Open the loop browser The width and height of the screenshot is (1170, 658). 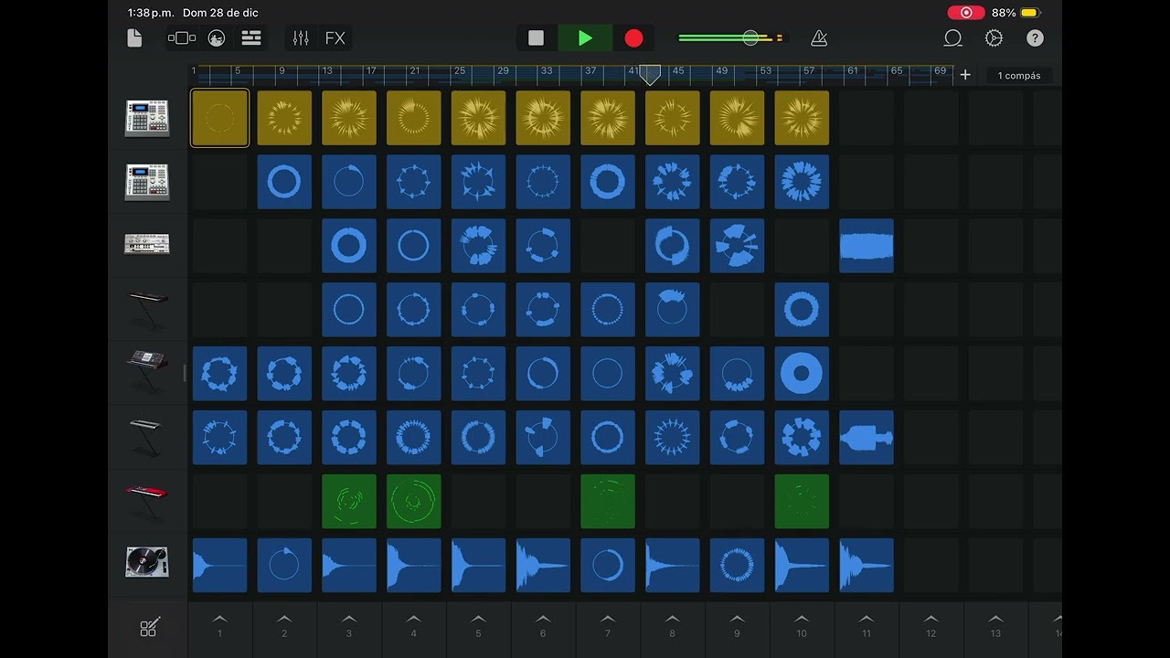pyautogui.click(x=952, y=37)
